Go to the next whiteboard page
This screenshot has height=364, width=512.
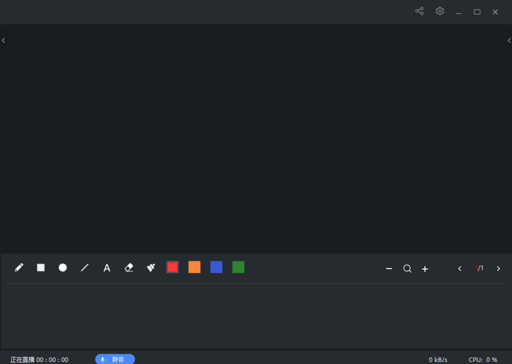pyautogui.click(x=498, y=269)
